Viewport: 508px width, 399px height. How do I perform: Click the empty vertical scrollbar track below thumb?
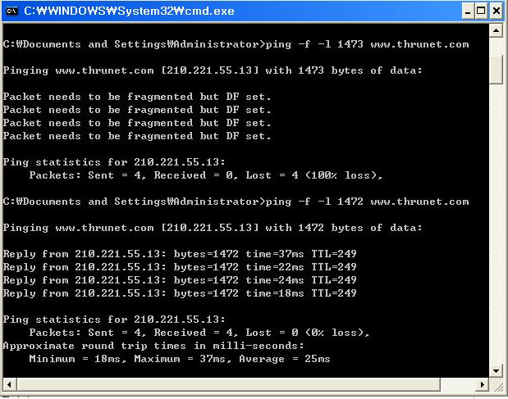coord(496,224)
